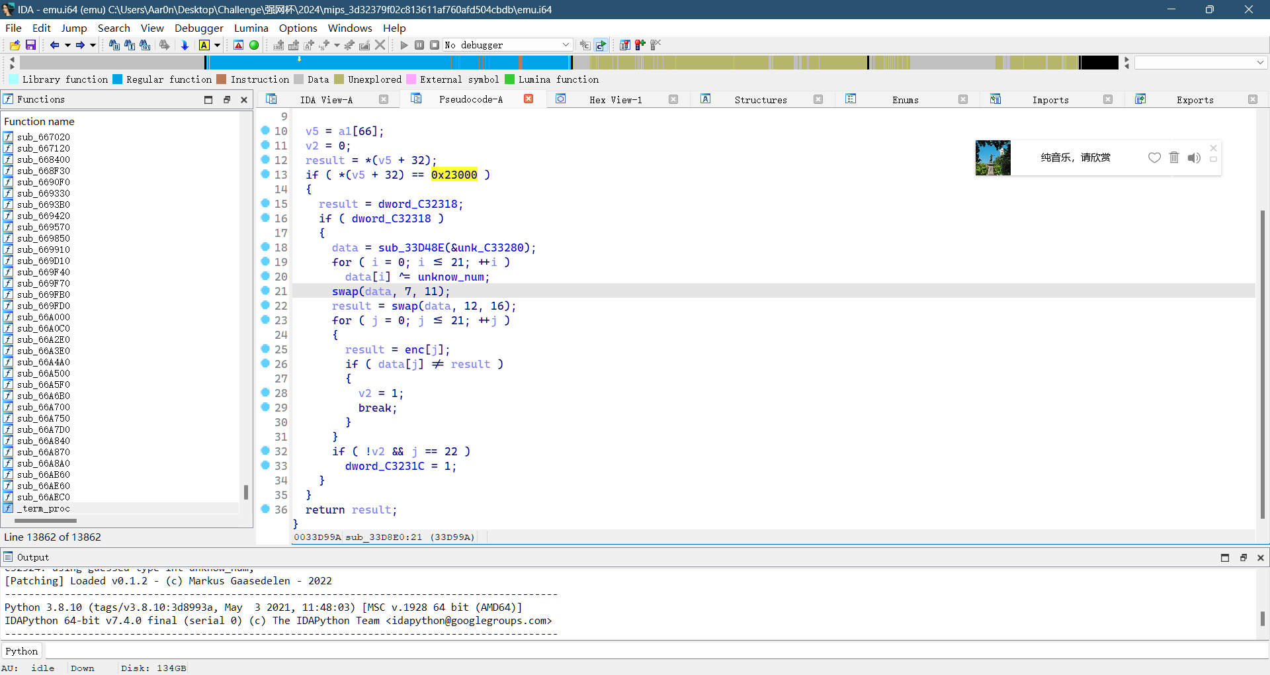1270x675 pixels.
Task: Click the add-breakpoint red/green icon
Action: click(640, 45)
